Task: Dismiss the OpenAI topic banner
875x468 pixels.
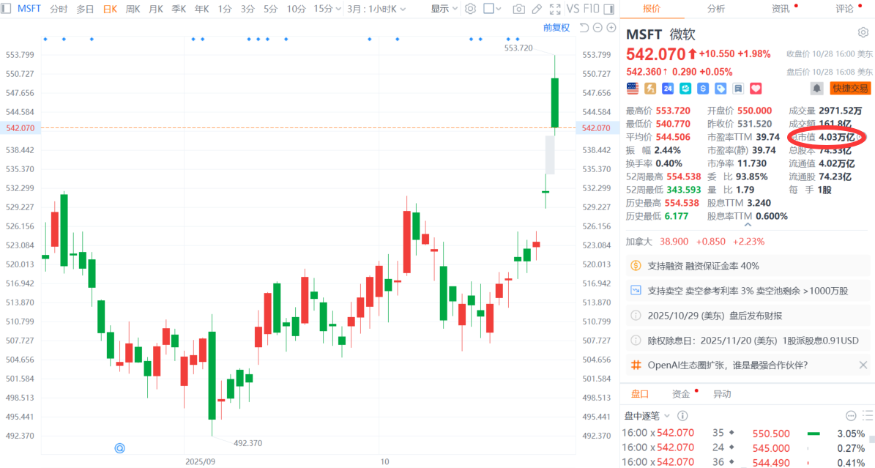Action: [863, 365]
